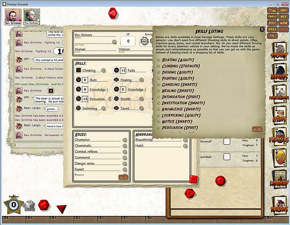
Task: Expand Intimidation (Spirit) entry
Action: [x=158, y=97]
